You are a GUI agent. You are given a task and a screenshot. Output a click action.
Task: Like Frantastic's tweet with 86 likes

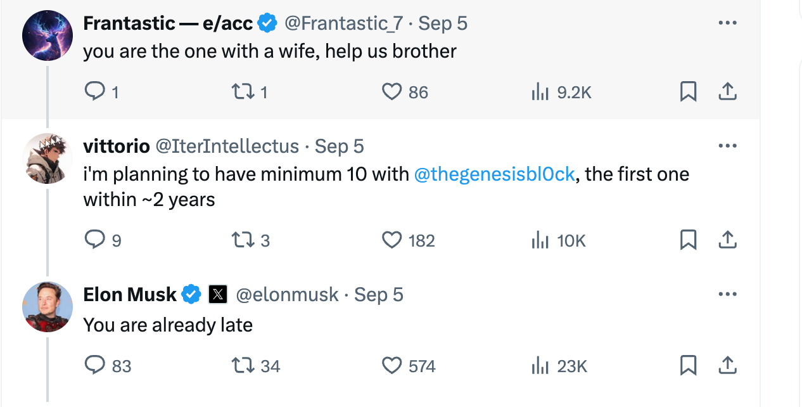pos(392,93)
